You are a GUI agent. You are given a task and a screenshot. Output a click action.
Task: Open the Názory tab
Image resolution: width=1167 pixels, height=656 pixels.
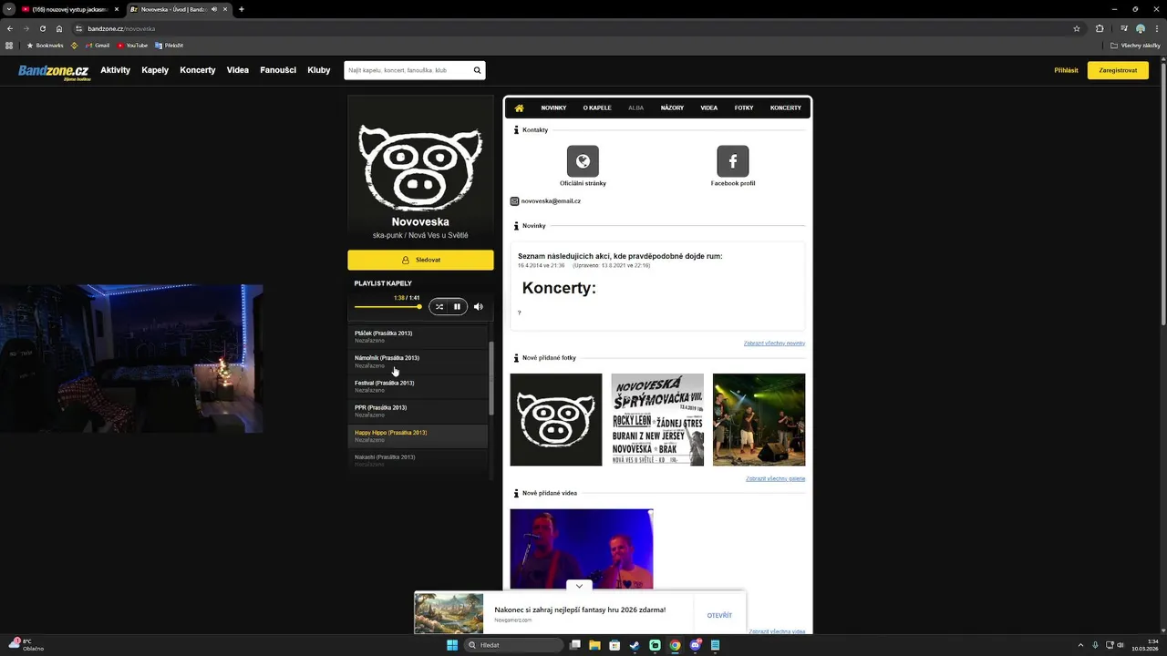[x=672, y=108]
